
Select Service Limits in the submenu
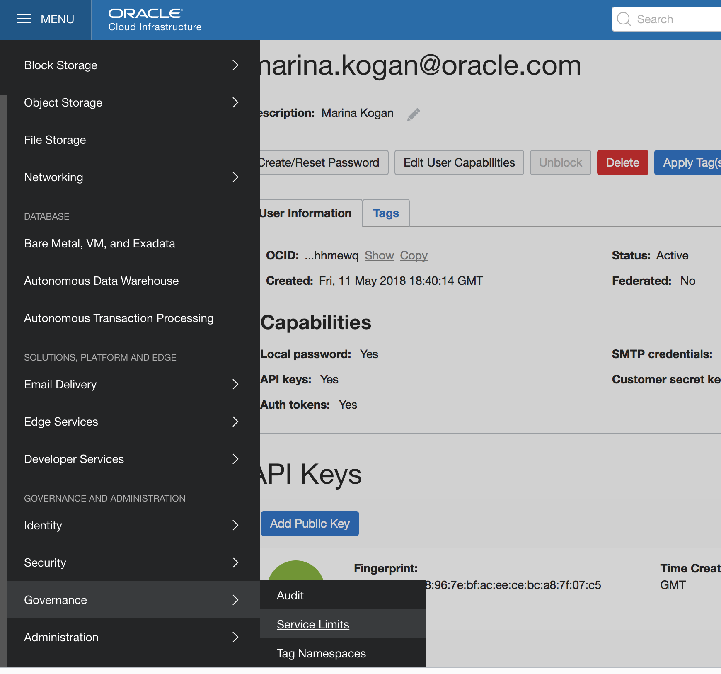(343, 624)
